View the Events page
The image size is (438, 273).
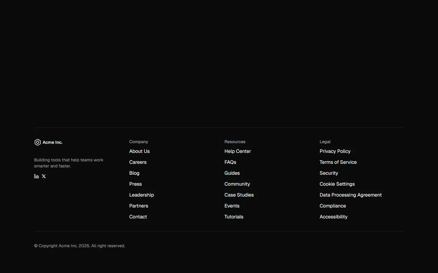(x=232, y=206)
